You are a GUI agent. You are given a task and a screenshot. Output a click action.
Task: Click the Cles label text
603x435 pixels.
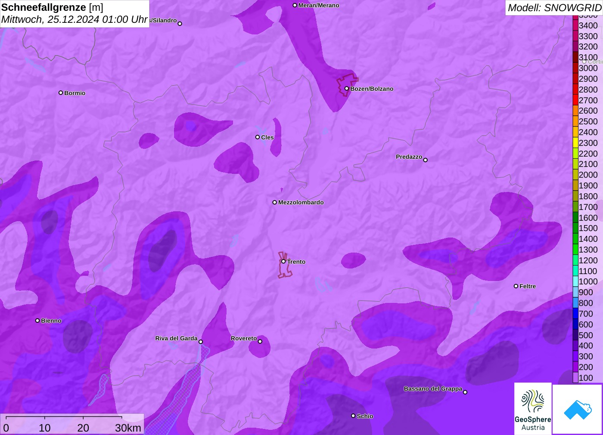click(x=267, y=137)
